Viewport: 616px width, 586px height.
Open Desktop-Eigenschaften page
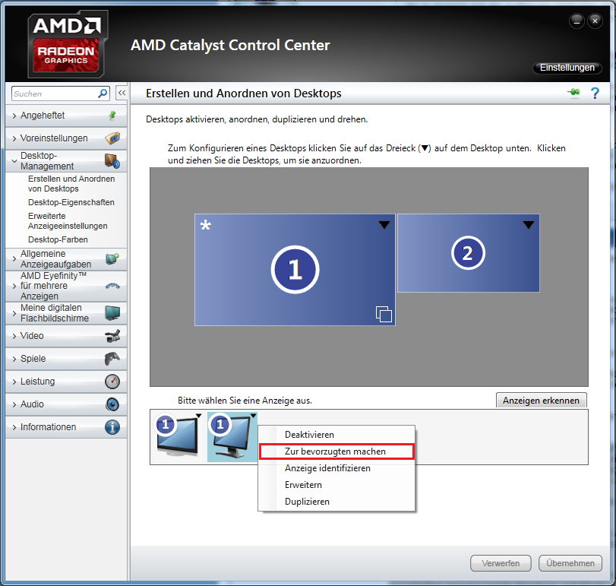point(71,202)
